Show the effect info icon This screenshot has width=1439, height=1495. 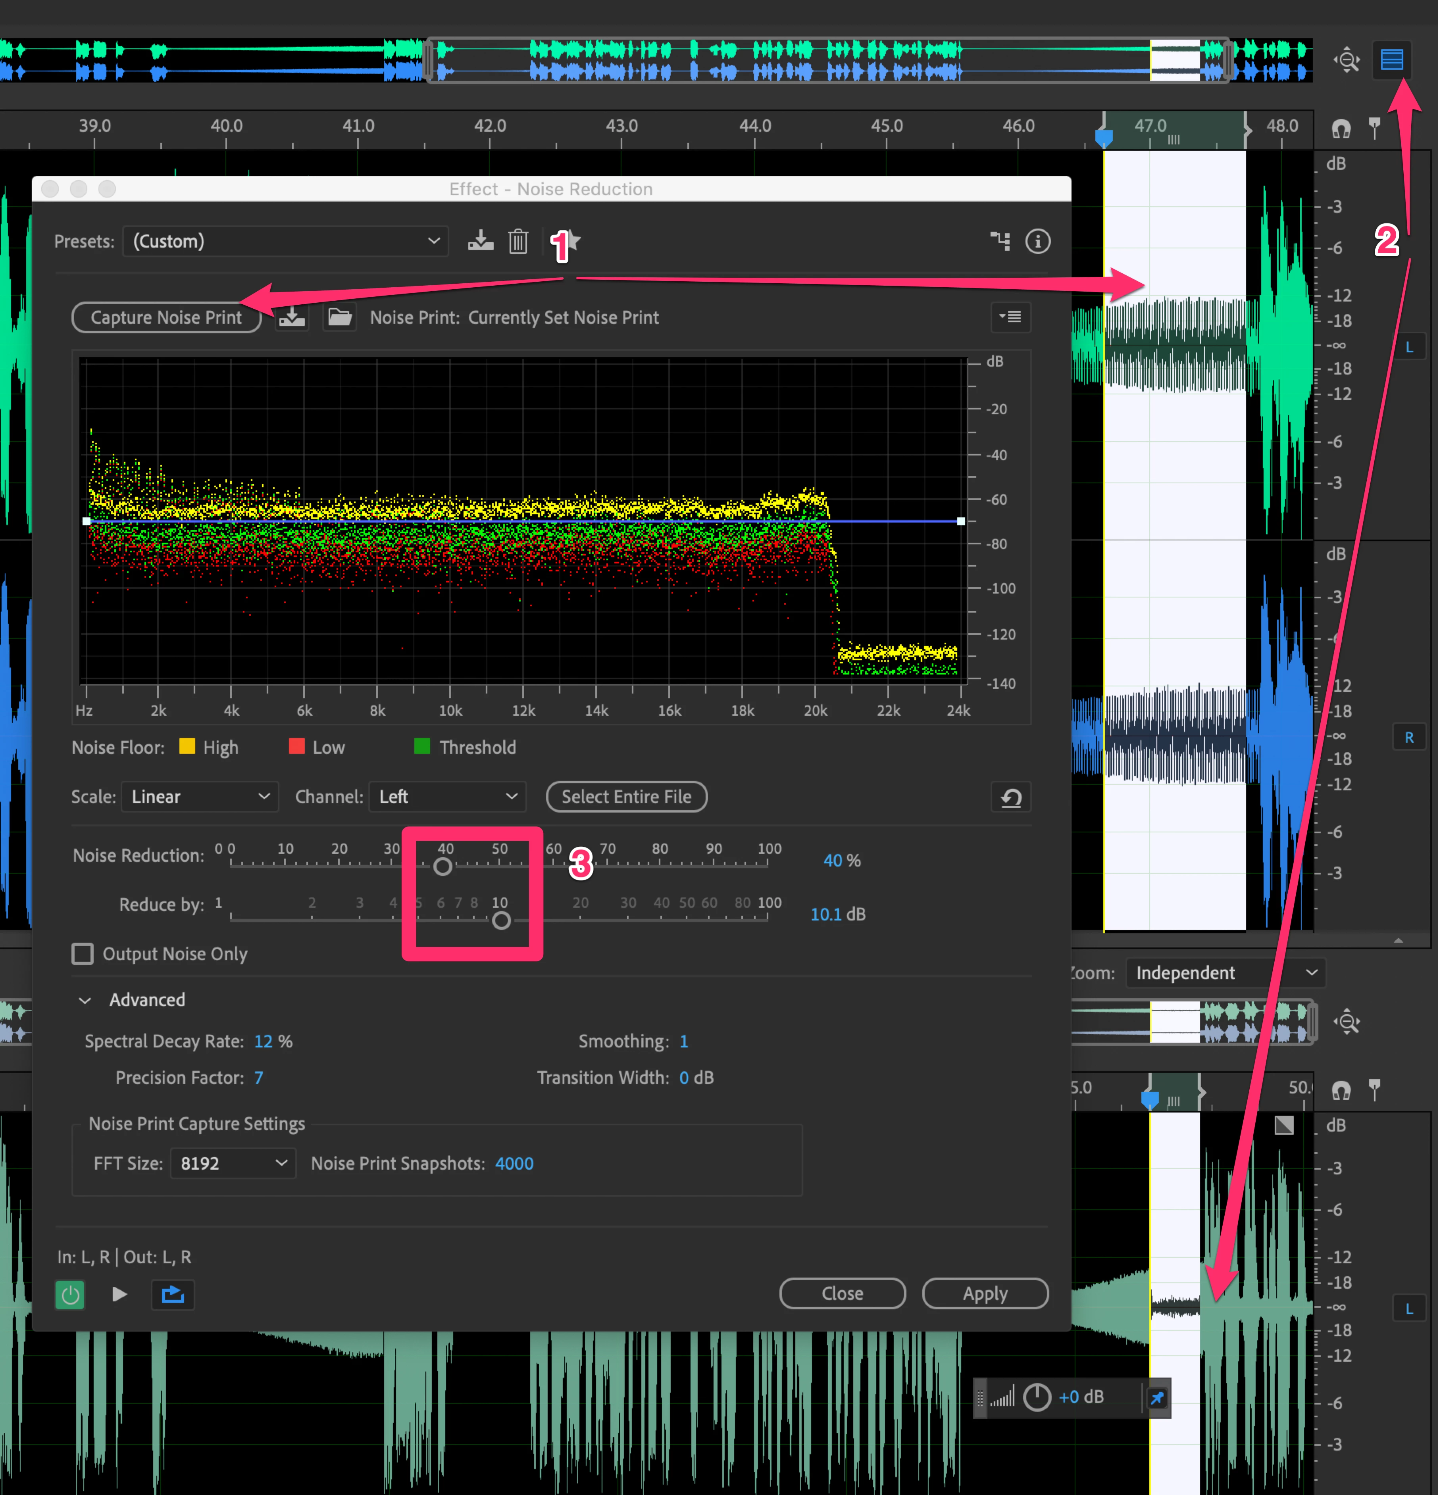coord(1038,241)
